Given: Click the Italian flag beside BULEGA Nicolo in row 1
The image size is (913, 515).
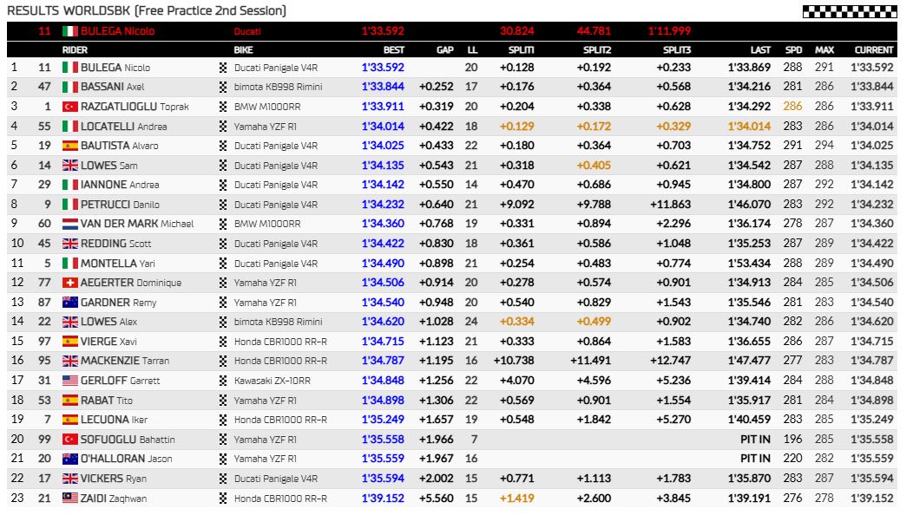Looking at the screenshot, I should point(70,68).
